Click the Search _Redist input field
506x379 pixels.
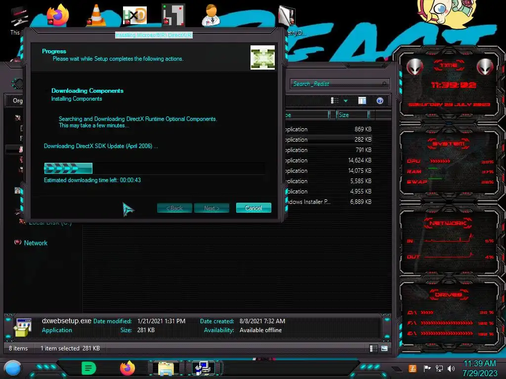click(x=339, y=84)
